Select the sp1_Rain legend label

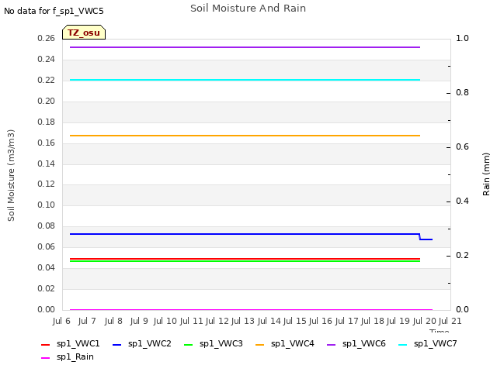click(x=75, y=357)
